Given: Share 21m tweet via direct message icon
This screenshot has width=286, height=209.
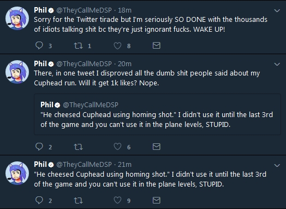Looking at the screenshot, I should coord(156,200).
